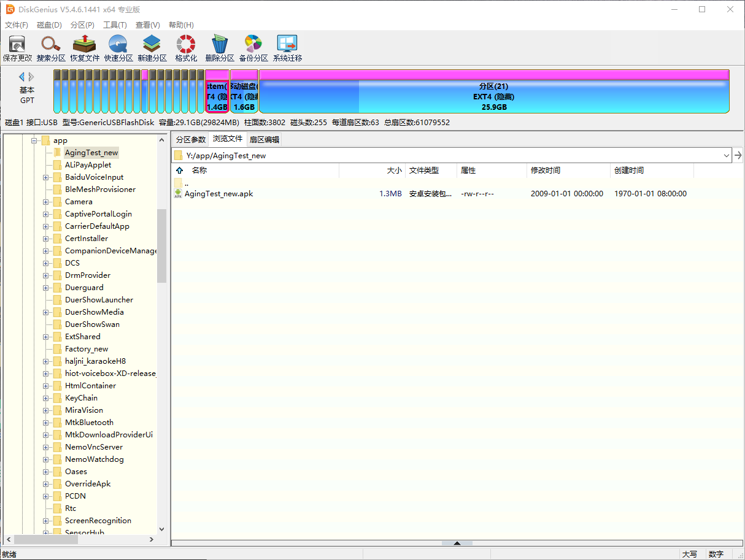The image size is (745, 560).
Task: Select the AgingTest_new.apk file
Action: coord(218,194)
